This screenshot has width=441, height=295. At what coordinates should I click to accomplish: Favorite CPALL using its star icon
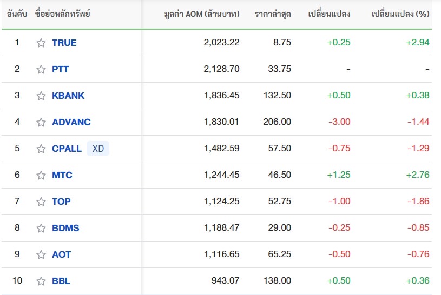41,149
